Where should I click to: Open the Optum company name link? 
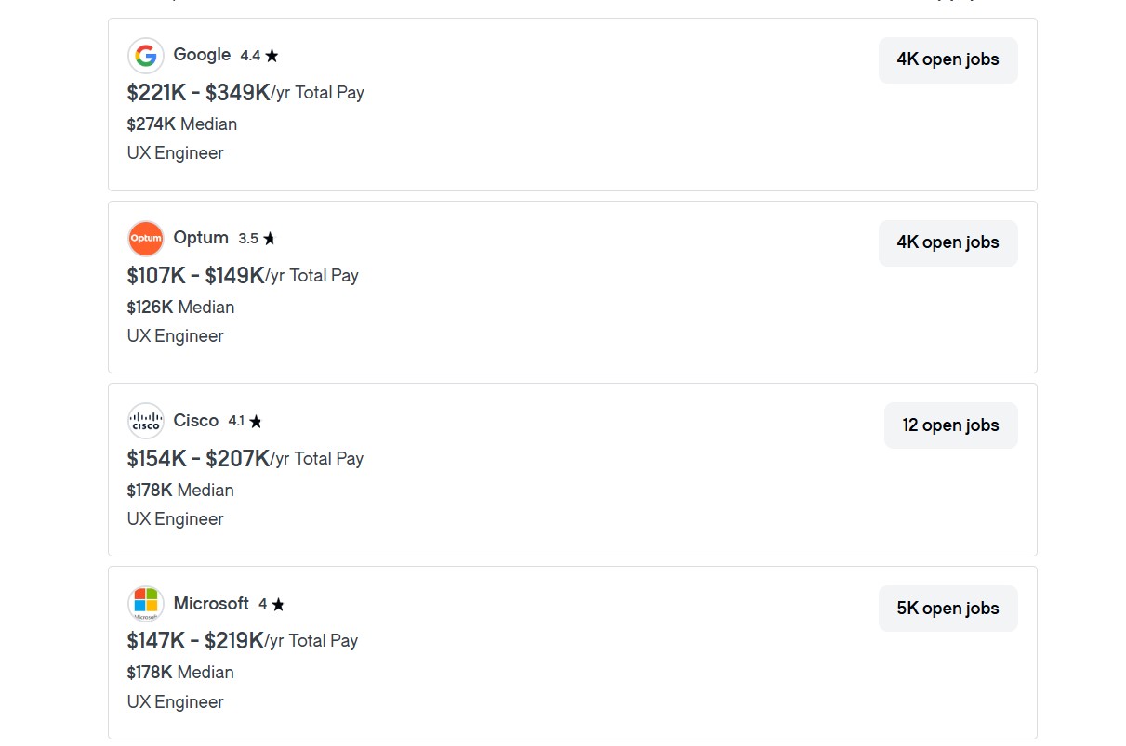(201, 238)
